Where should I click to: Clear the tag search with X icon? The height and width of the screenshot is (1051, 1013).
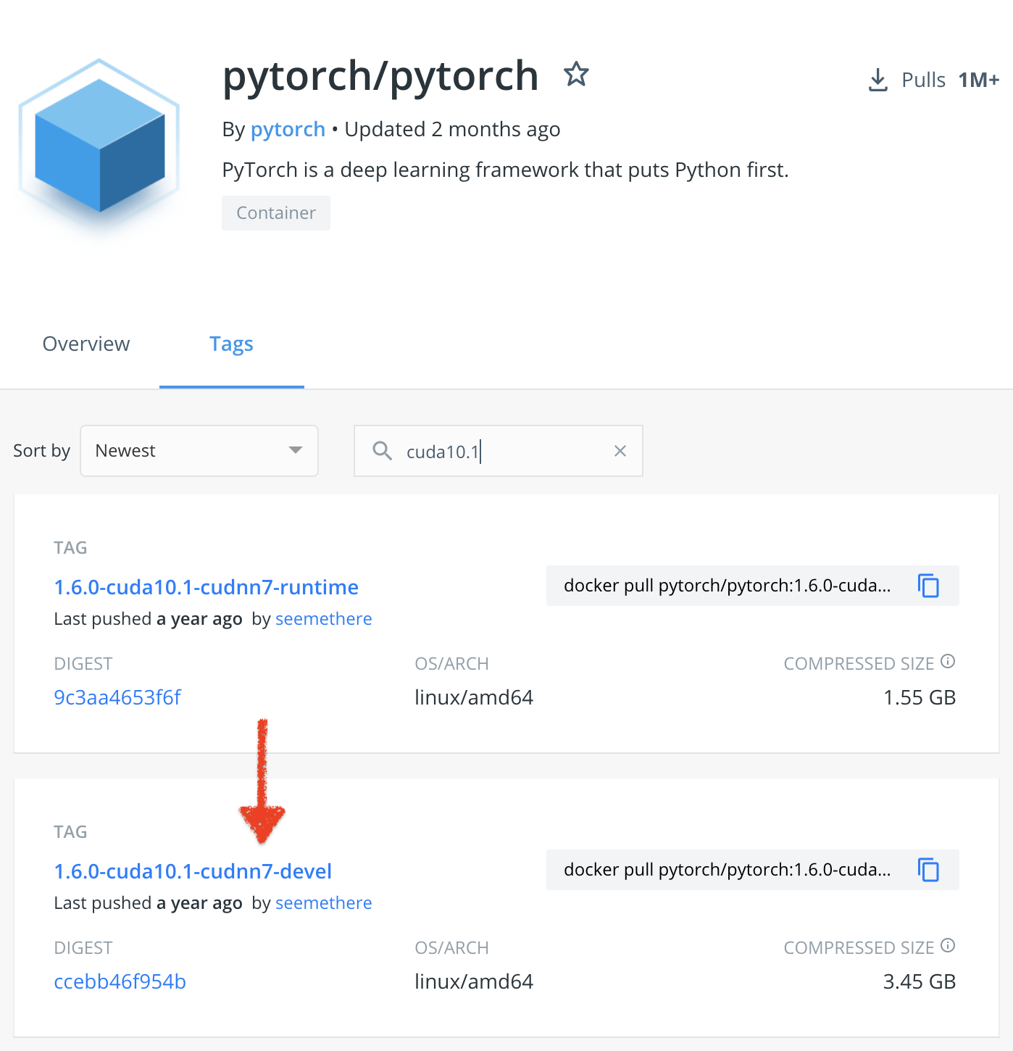point(620,451)
